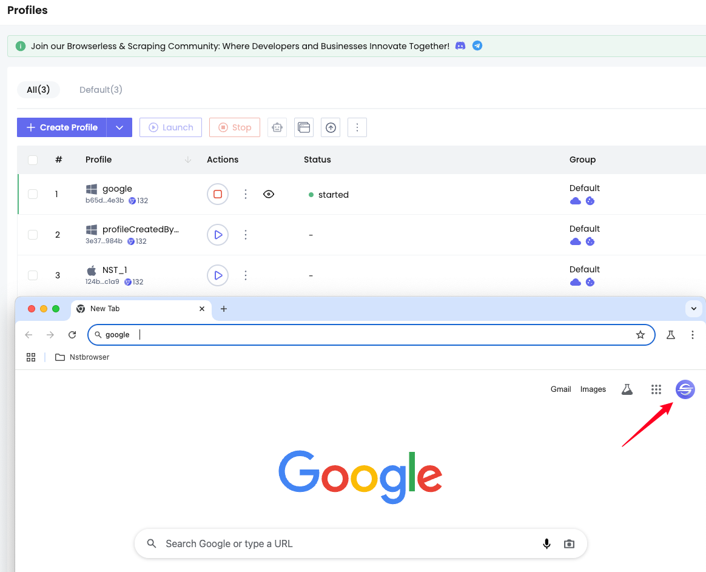Click cookie icon in google row

coord(590,201)
